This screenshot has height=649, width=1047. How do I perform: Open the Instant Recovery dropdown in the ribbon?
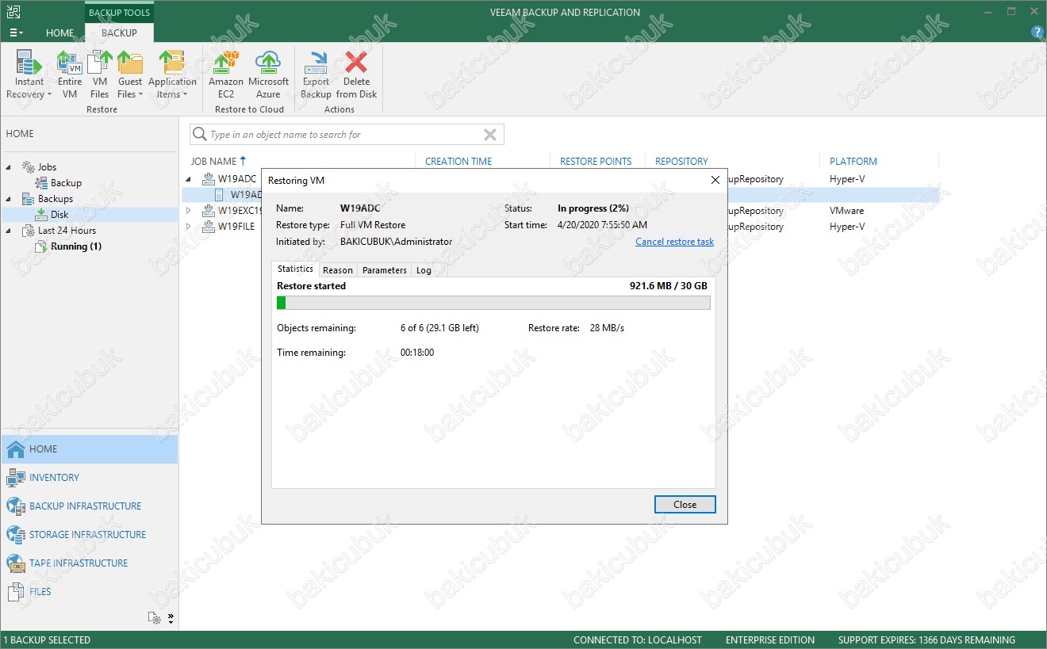click(x=29, y=75)
